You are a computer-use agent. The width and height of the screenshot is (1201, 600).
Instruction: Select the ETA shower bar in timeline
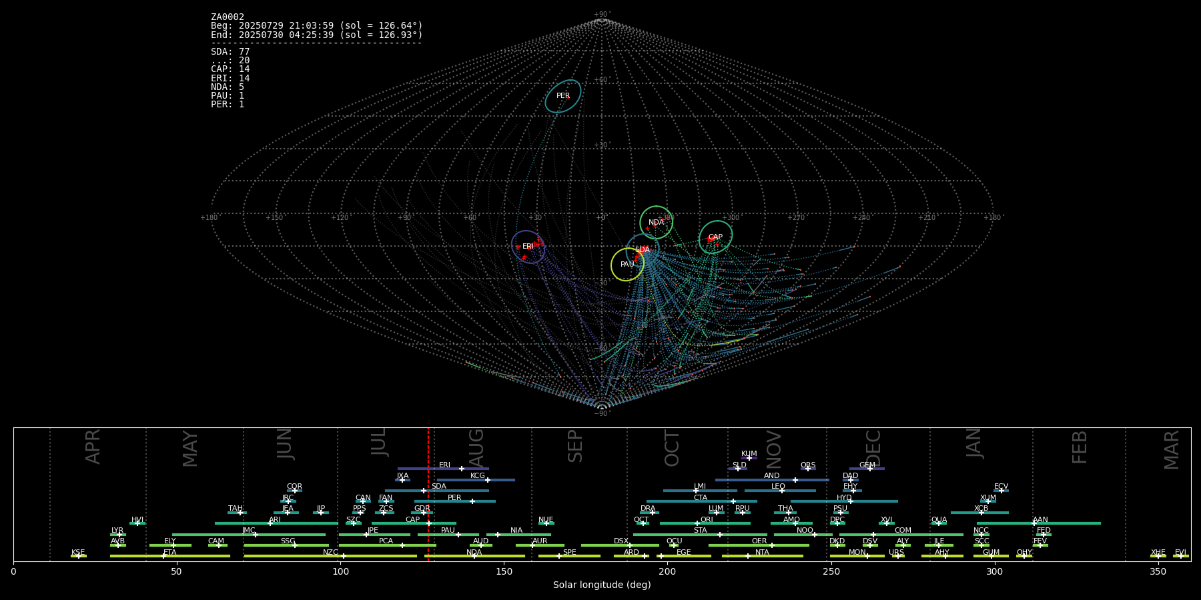pyautogui.click(x=170, y=556)
